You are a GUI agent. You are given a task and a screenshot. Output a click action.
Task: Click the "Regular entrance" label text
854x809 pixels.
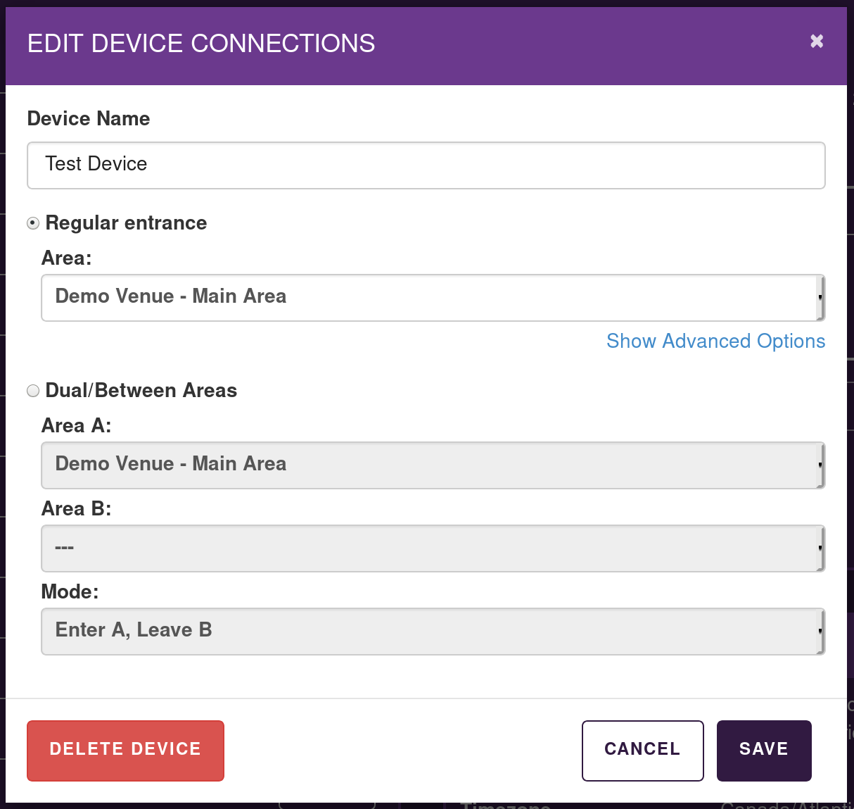(126, 223)
